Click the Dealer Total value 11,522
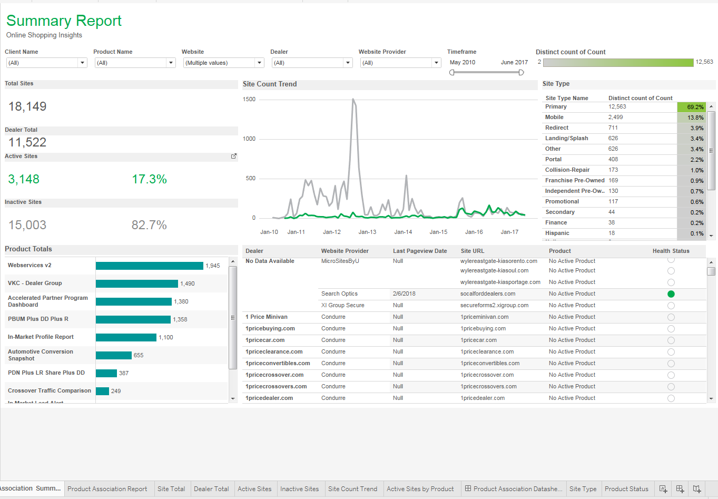This screenshot has height=499, width=718. click(x=27, y=142)
